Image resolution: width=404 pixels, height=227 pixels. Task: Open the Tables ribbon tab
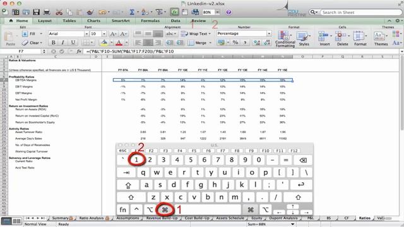pos(69,21)
